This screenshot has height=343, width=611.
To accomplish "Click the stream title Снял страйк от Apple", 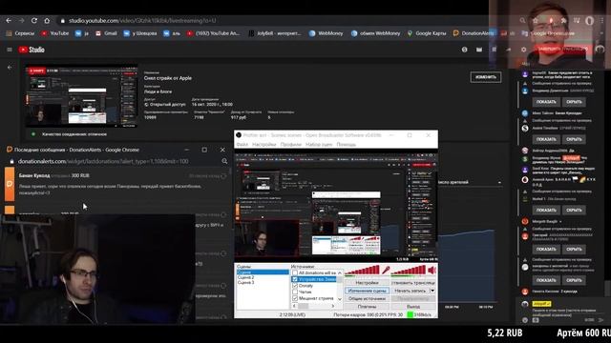I will 168,78.
